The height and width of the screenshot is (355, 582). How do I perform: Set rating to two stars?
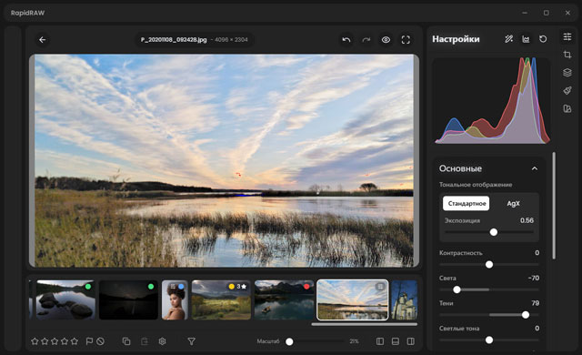point(45,341)
